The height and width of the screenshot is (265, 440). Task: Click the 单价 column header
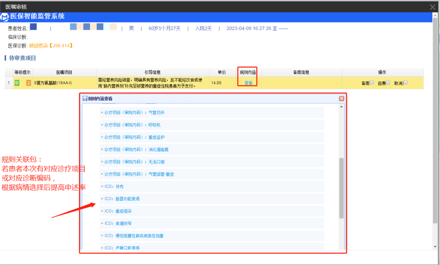click(x=222, y=72)
